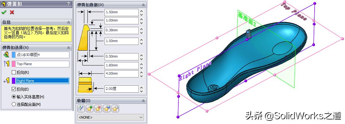Collapse the 弹簧扣数据(D) section
Screen dimensions: 345x124
[x=143, y=5]
